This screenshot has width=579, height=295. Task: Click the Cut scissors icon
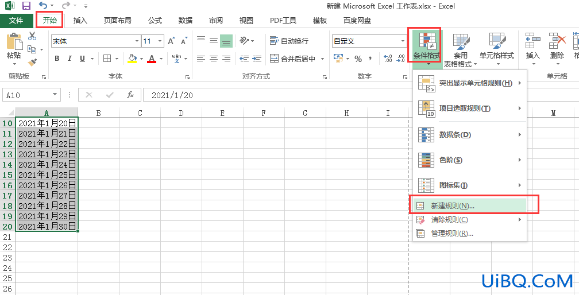[32, 36]
